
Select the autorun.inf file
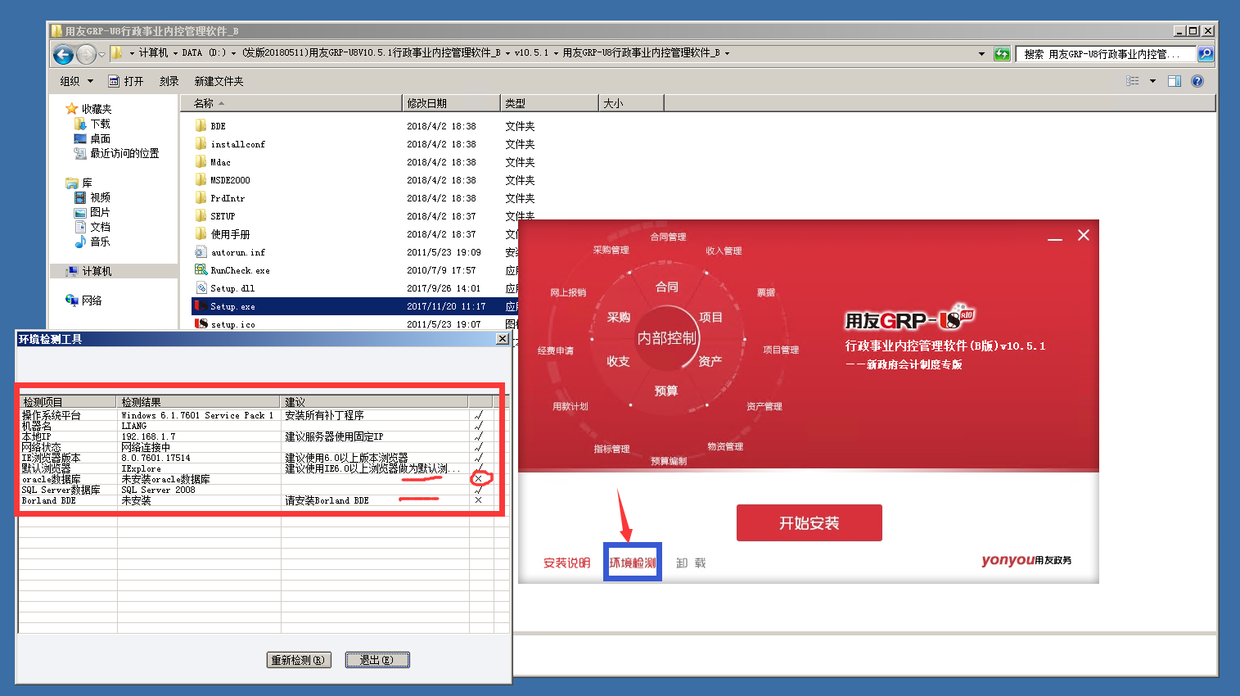[231, 252]
